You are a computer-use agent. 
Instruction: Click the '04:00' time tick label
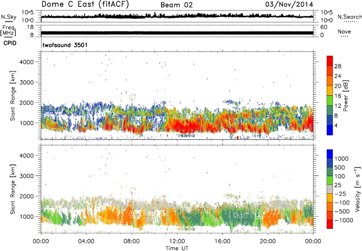click(x=86, y=241)
